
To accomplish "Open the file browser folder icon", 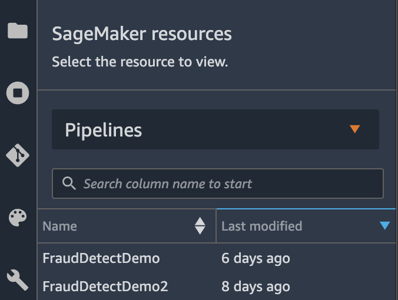I will click(18, 31).
